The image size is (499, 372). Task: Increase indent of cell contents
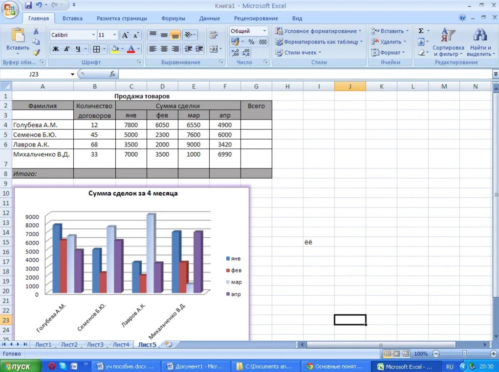click(x=199, y=49)
